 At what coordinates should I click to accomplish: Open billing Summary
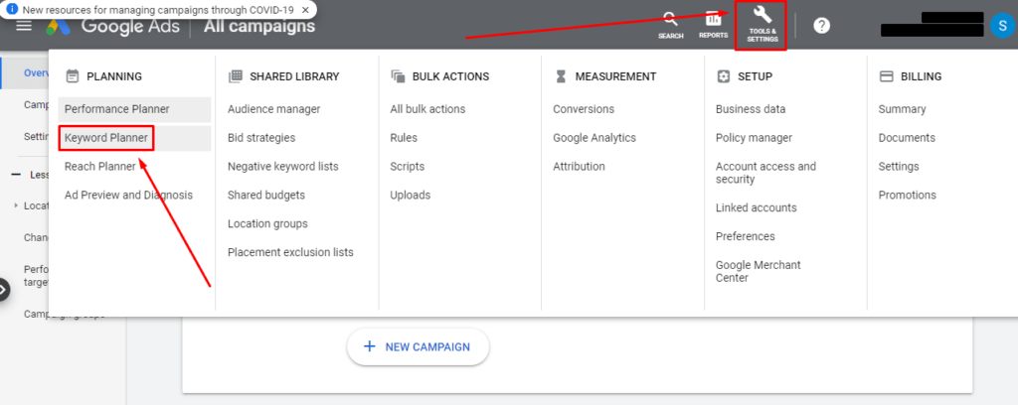click(903, 109)
